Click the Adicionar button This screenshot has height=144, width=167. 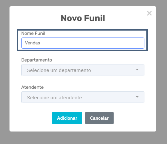[67, 118]
